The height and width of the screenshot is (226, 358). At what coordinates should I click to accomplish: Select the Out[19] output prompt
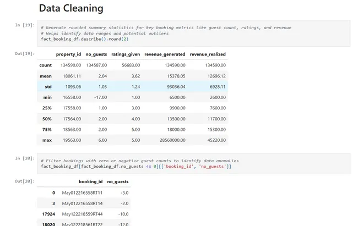[25, 53]
